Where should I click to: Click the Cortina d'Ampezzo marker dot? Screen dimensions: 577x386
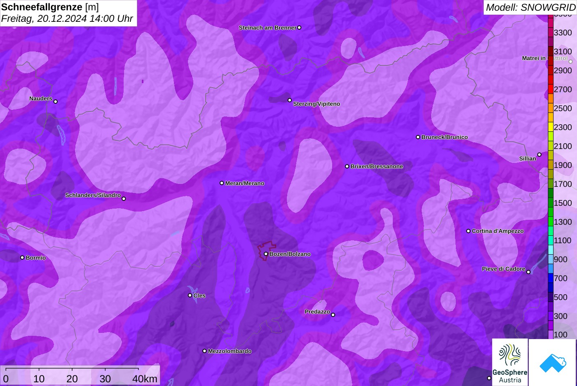(x=468, y=231)
